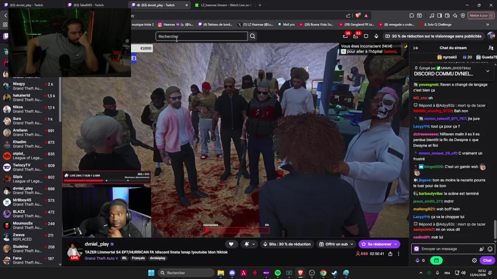Expand the pinned DISCORD COMMU message chevron
Image resolution: width=497 pixels, height=279 pixels.
[488, 71]
